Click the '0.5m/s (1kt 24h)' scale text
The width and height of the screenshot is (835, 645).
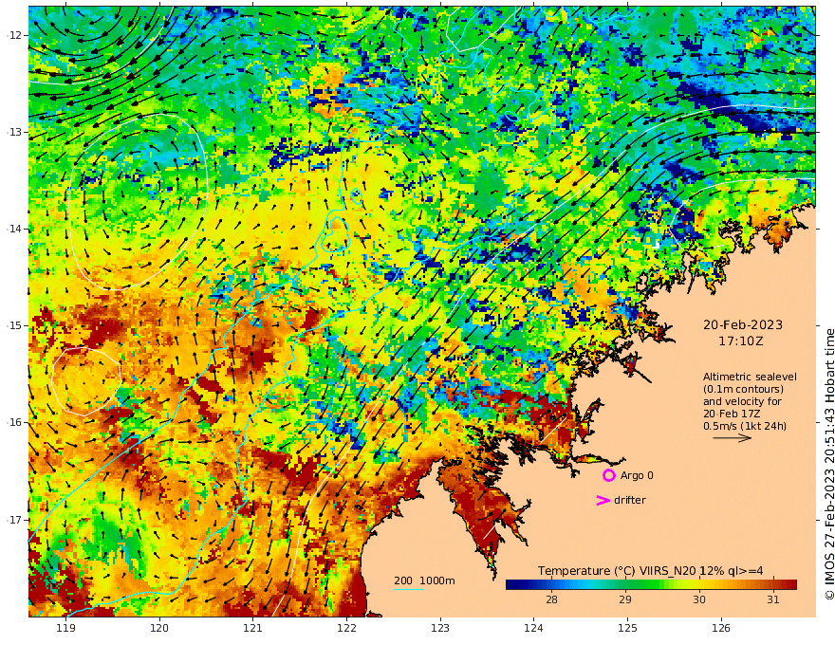[745, 426]
